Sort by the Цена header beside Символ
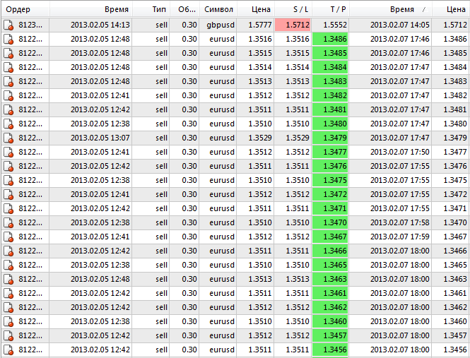 [x=255, y=9]
